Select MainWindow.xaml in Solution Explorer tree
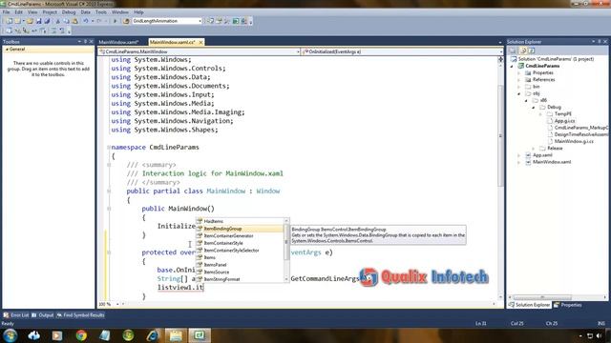The width and height of the screenshot is (611, 343). [x=552, y=162]
